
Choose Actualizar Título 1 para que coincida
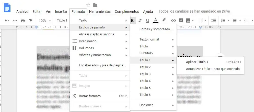click(x=213, y=69)
